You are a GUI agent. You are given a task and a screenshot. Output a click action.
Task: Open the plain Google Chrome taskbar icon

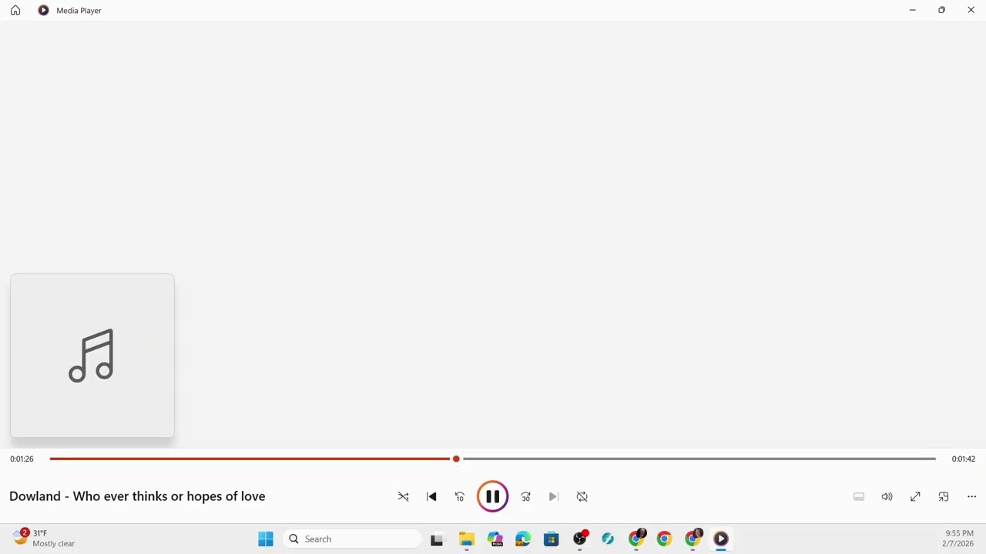(664, 539)
